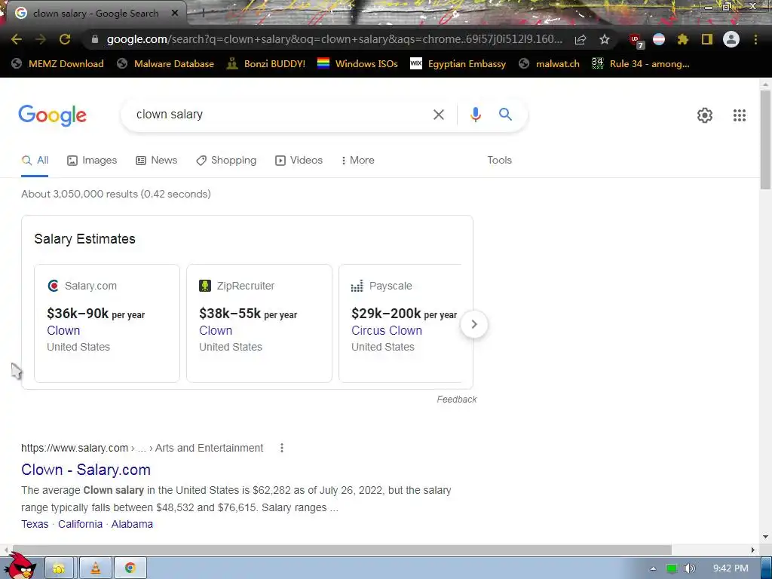The height and width of the screenshot is (579, 772).
Task: Click the Google logo
Action: (52, 115)
